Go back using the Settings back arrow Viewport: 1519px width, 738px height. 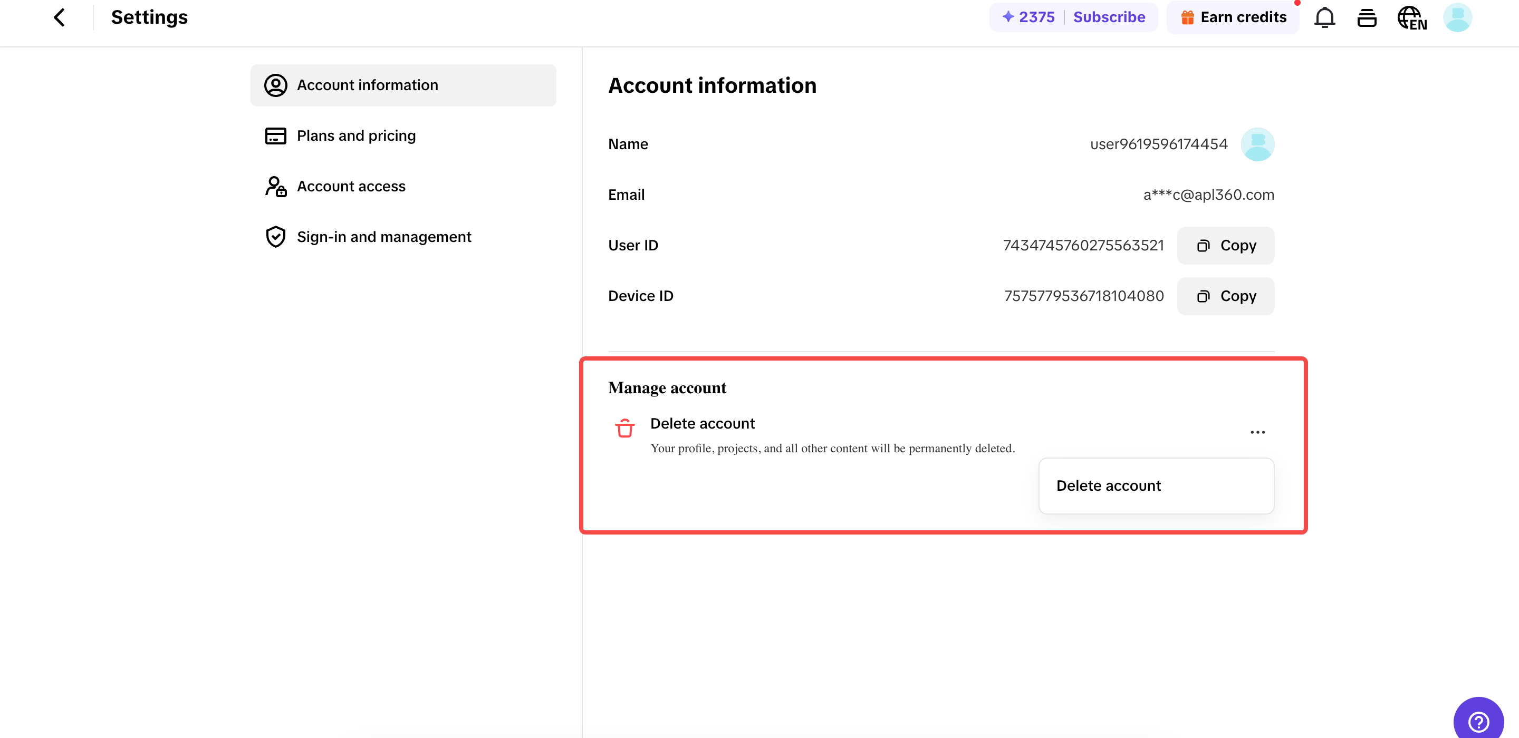(60, 17)
